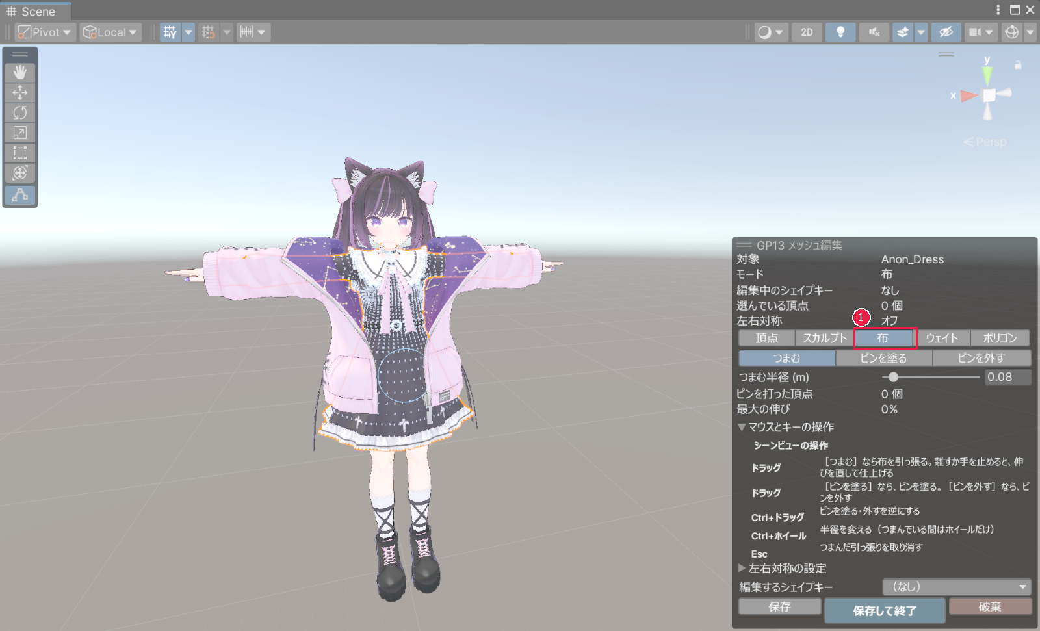
Task: Toggle scene lighting bulb
Action: coord(840,32)
